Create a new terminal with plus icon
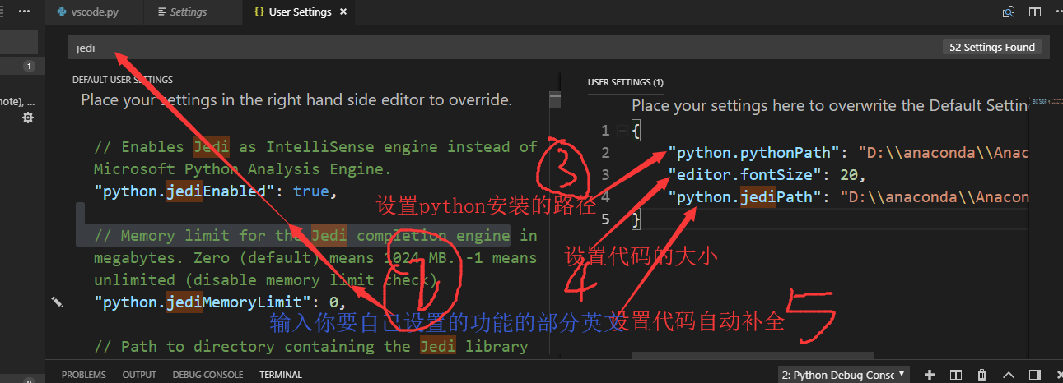1063x383 pixels. 930,375
